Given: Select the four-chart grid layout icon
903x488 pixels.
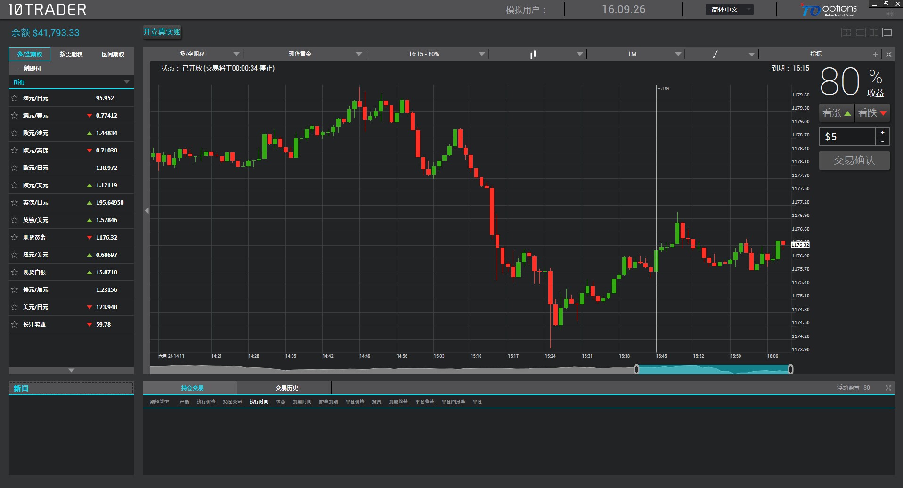Looking at the screenshot, I should 846,32.
